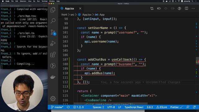Click the front breadcrumb segment
The height and width of the screenshot is (112, 199).
(x=64, y=15)
